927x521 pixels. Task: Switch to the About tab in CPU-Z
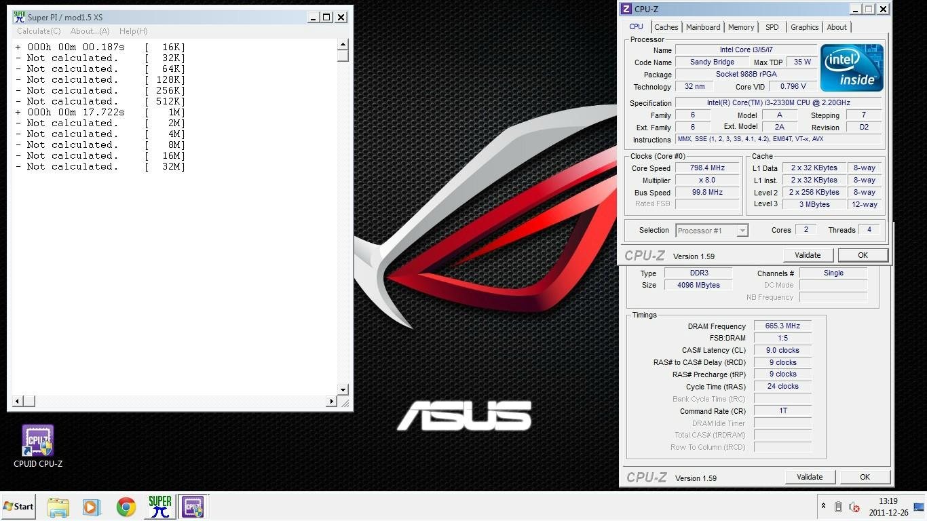pyautogui.click(x=837, y=27)
